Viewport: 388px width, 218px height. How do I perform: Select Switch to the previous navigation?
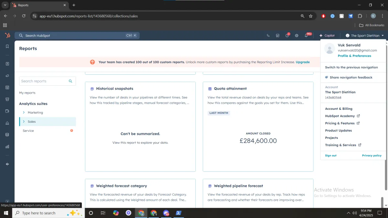click(351, 67)
